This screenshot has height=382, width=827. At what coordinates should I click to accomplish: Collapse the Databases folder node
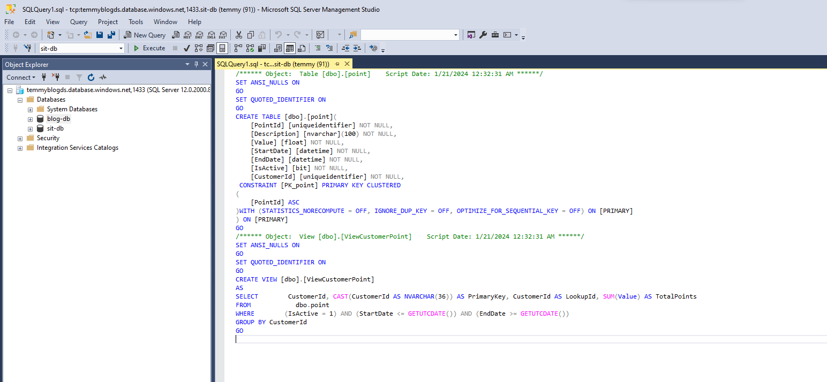(x=20, y=100)
